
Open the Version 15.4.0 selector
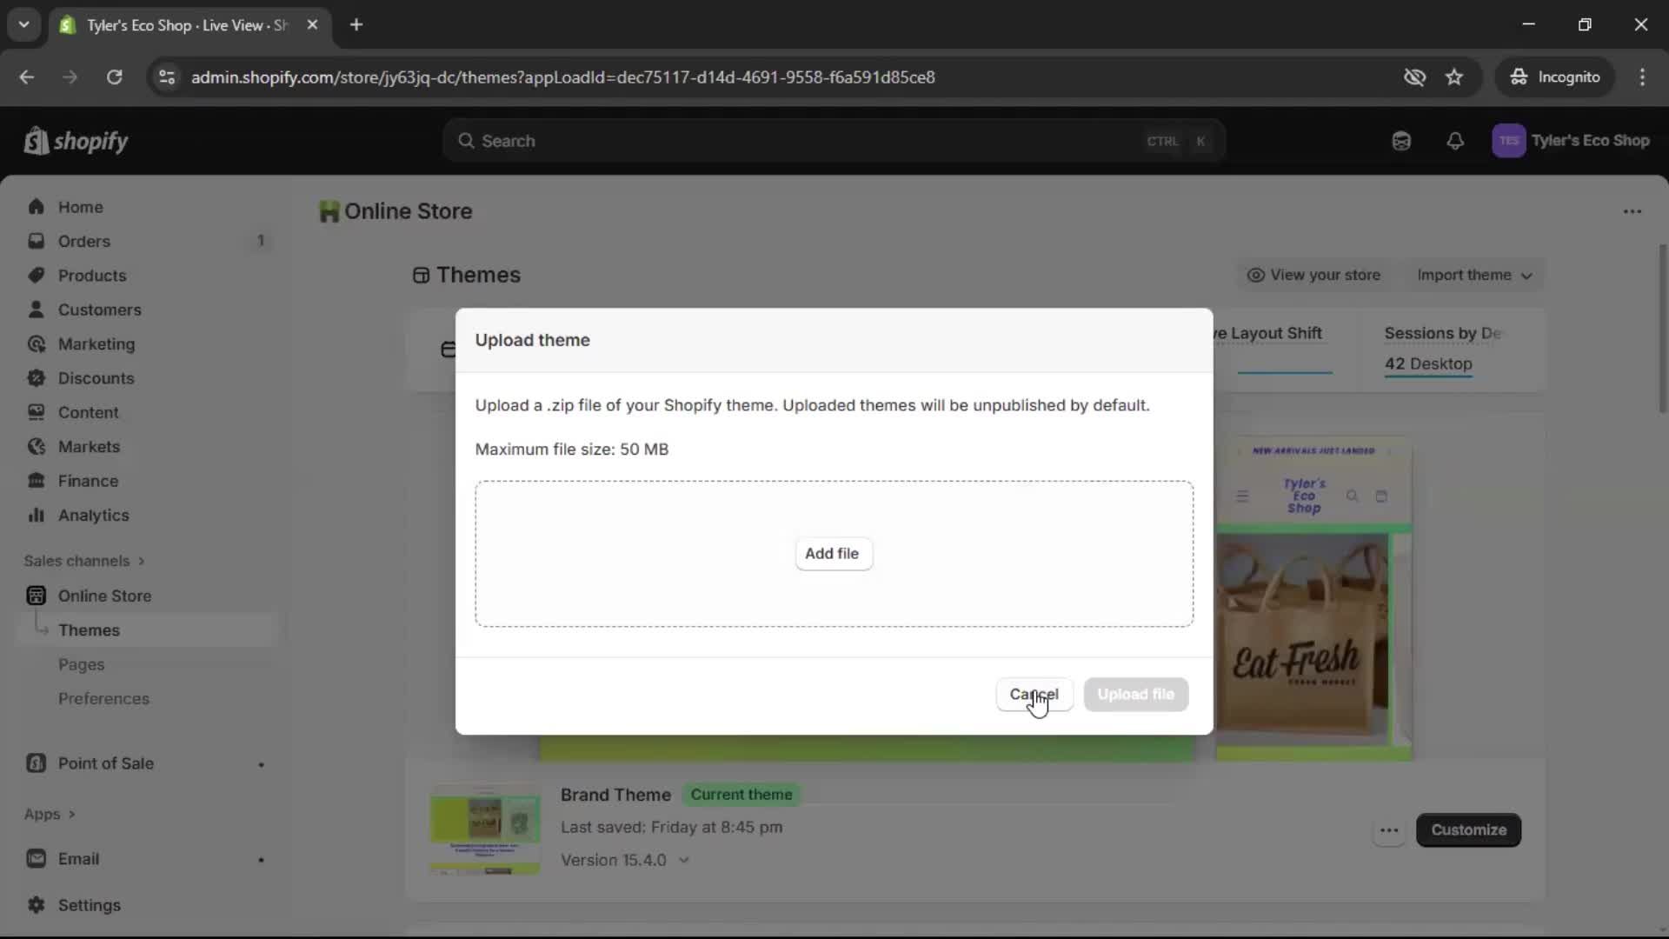click(625, 860)
